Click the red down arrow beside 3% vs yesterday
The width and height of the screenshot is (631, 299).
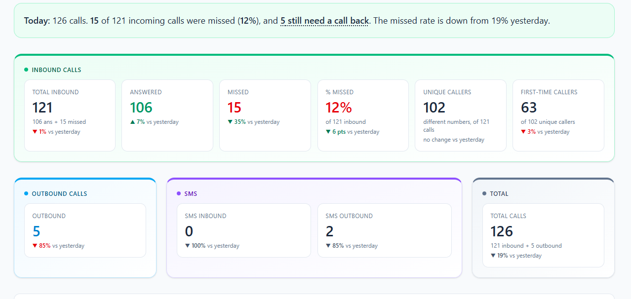[x=523, y=132]
